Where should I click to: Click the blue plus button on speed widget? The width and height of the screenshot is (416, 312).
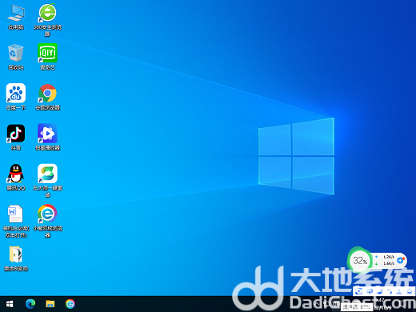tap(400, 260)
